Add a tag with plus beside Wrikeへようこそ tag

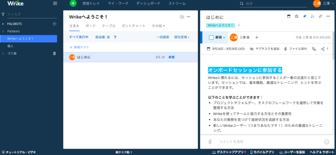pos(239,25)
